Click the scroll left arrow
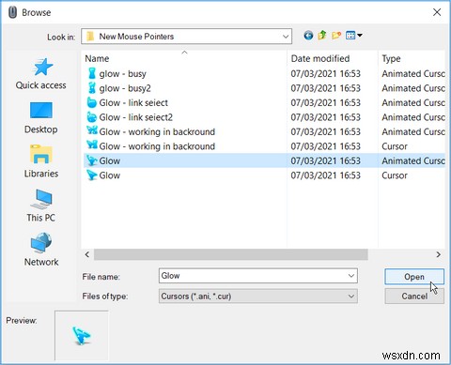The width and height of the screenshot is (451, 365). [x=87, y=254]
